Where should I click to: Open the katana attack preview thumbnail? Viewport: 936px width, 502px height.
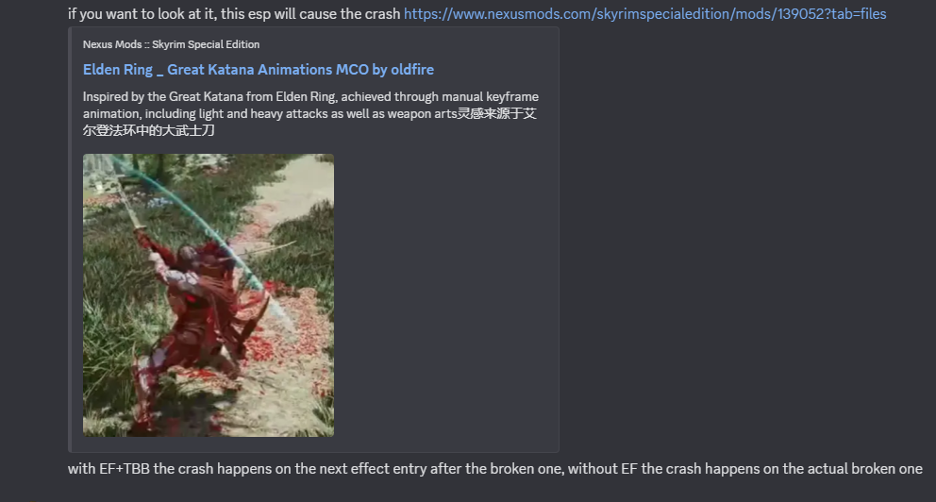(209, 295)
